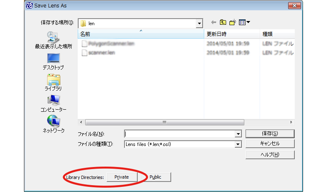Open ネットワーク in the places bar

[53, 124]
